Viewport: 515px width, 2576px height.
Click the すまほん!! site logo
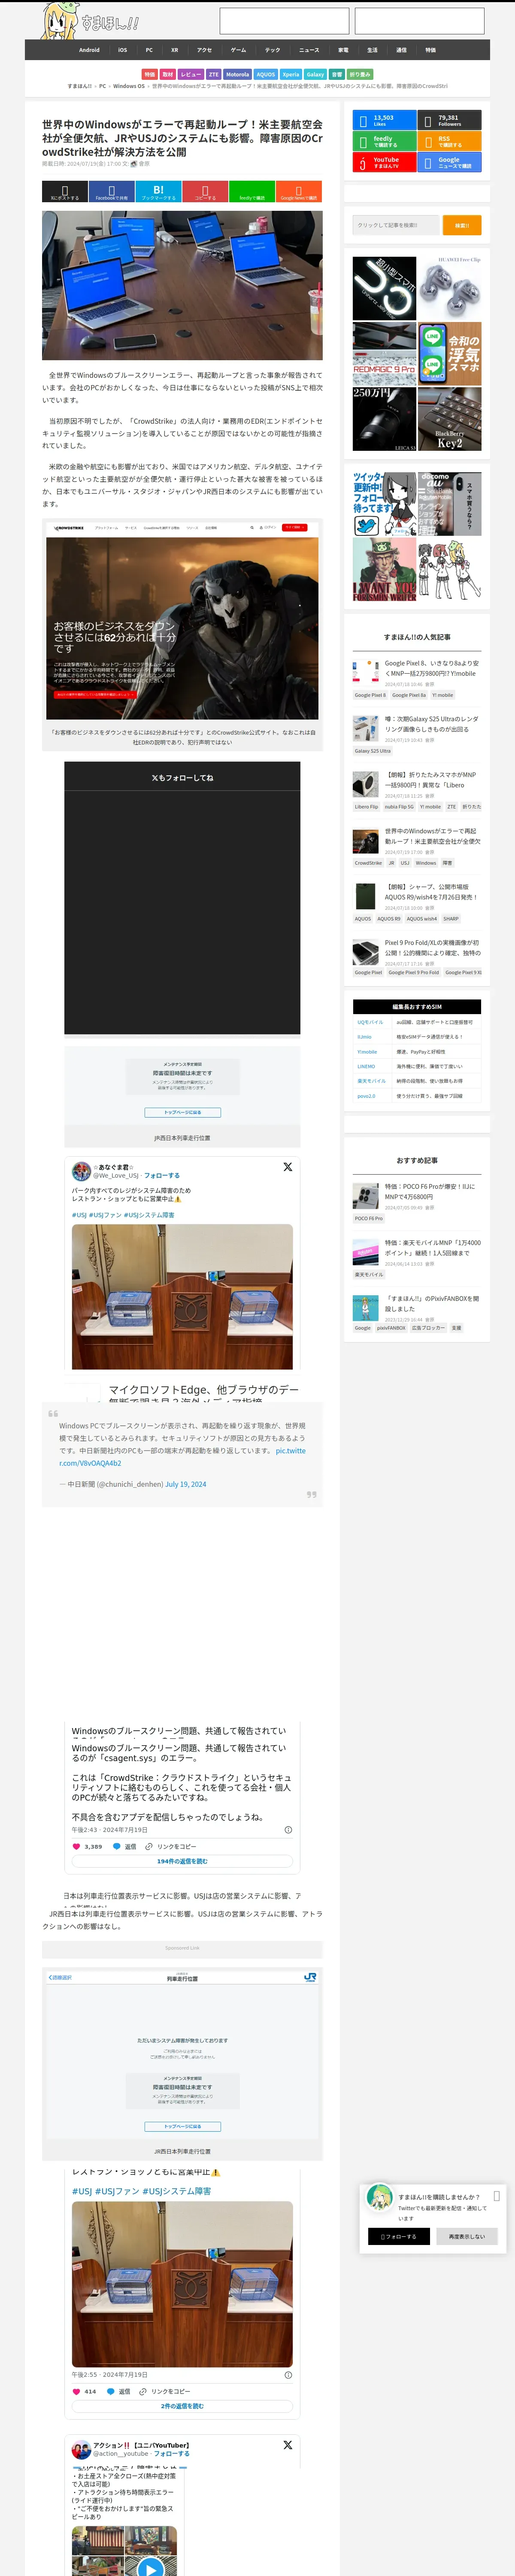pos(90,21)
